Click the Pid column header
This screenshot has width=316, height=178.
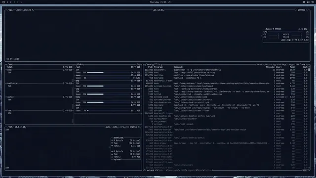pyautogui.click(x=150, y=67)
